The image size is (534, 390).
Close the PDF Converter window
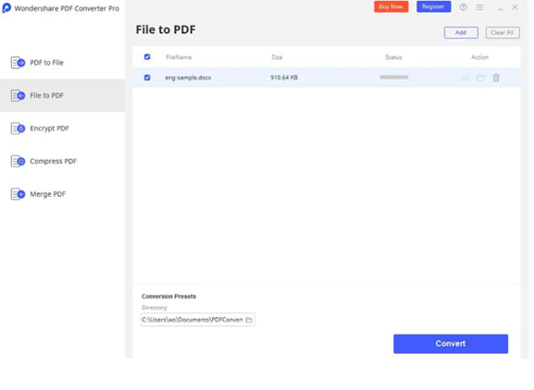(x=515, y=7)
